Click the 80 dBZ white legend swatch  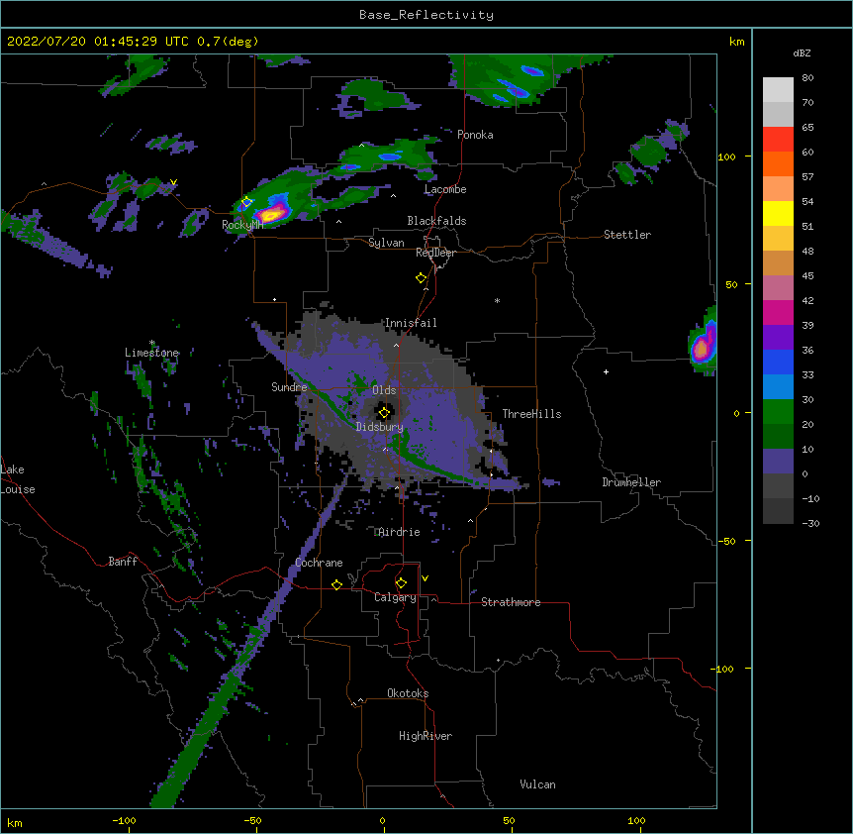tap(778, 90)
